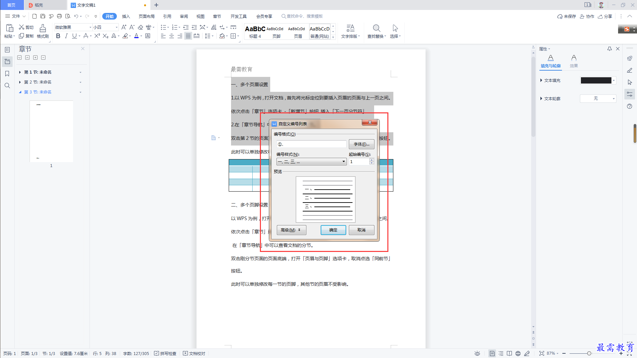Click the zoom slider handle

(x=589, y=353)
